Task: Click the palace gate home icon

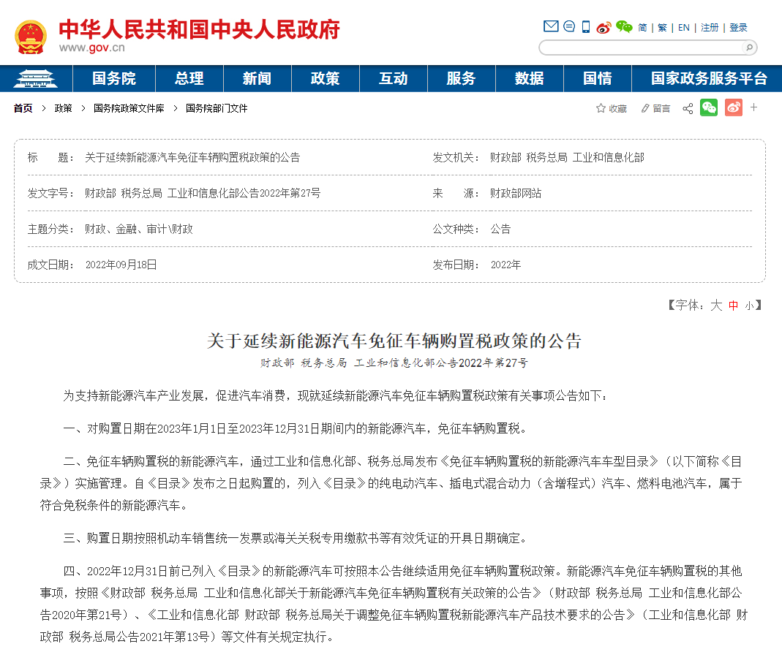Action: 35,79
